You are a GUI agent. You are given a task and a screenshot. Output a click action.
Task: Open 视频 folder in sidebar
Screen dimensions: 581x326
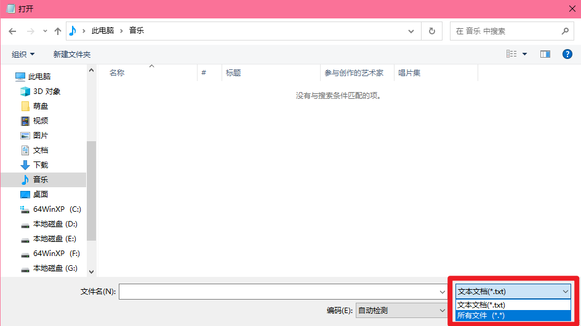[35, 121]
